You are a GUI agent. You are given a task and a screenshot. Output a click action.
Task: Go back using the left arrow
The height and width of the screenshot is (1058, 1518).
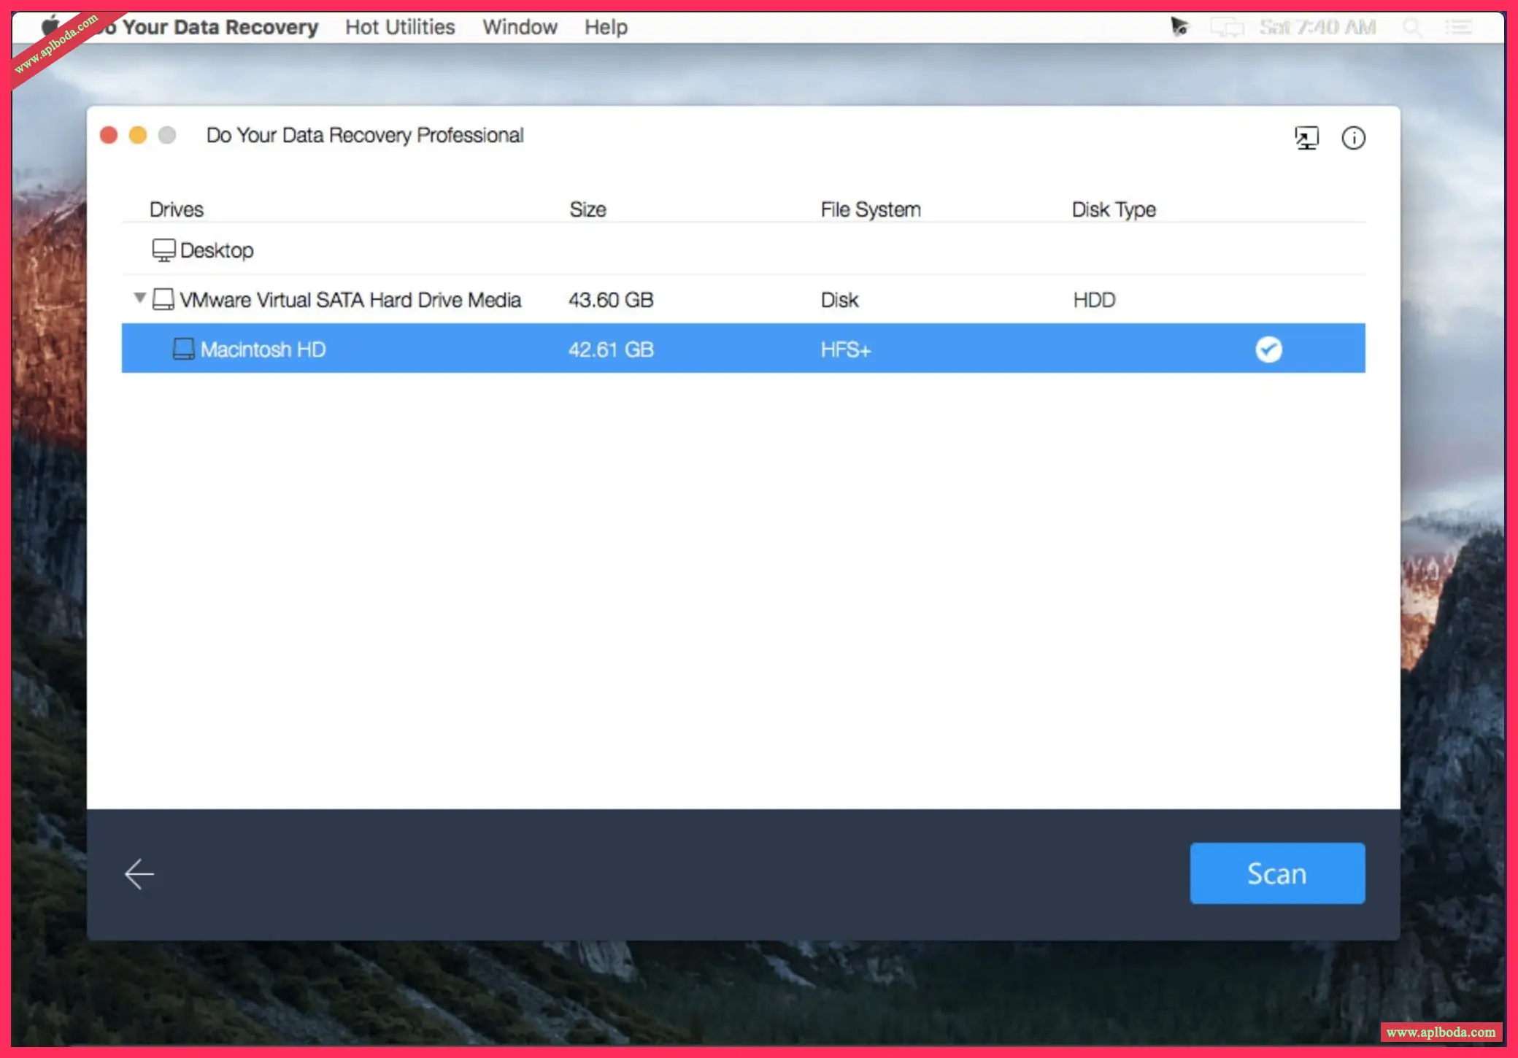click(x=139, y=873)
